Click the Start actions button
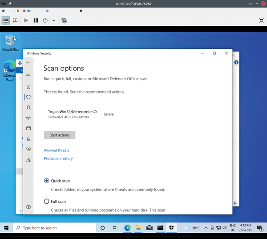 click(x=60, y=135)
